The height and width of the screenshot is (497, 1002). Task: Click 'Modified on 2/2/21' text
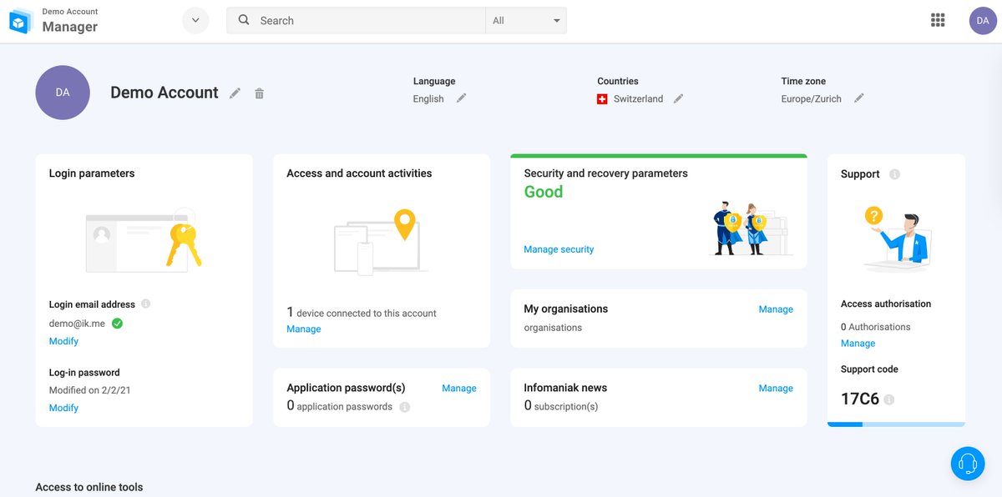[x=89, y=390]
